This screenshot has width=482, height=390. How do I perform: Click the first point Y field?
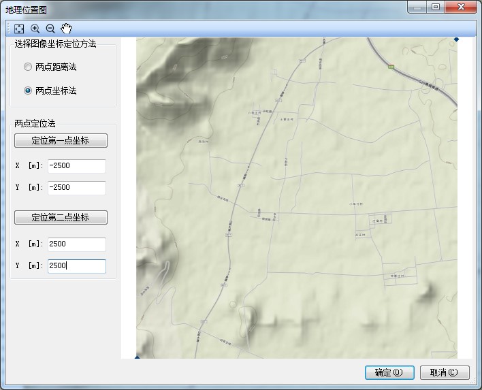[x=77, y=188]
